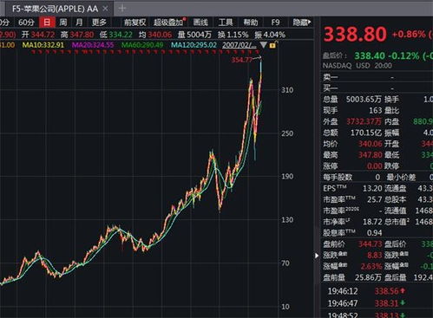Toggle the yellow lock icon above the chart
Screen dimensions: 433x318
click(272, 45)
